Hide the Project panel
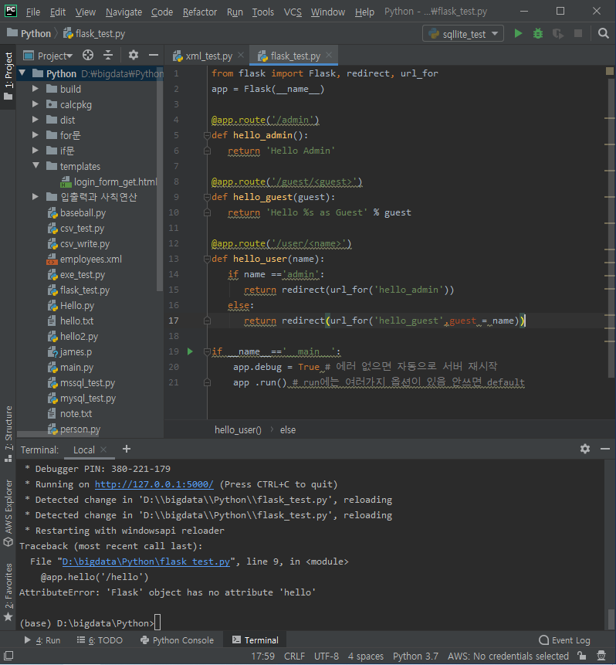 pyautogui.click(x=154, y=55)
